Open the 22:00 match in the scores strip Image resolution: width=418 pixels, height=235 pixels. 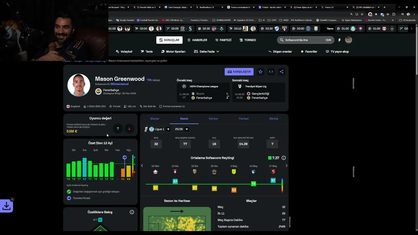pos(305,29)
